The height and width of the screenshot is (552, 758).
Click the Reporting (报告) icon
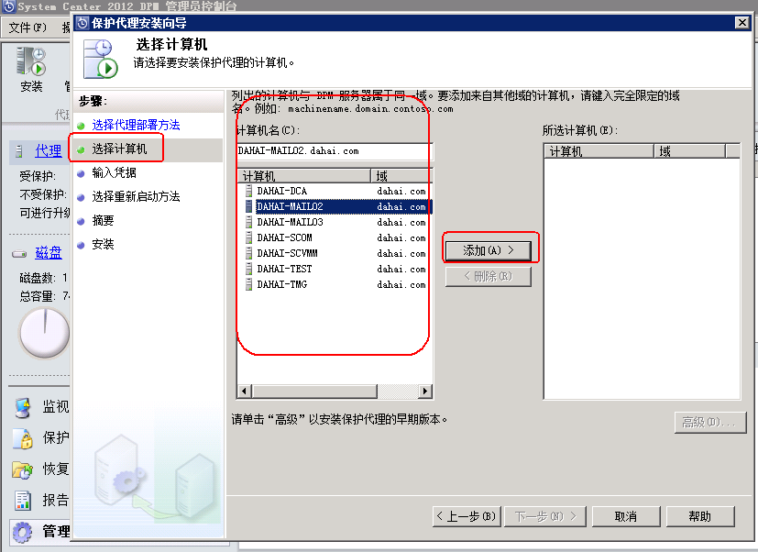22,501
